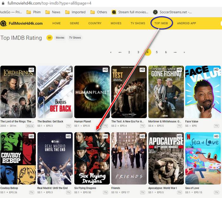Go to the previous page arrow

(x=120, y=52)
